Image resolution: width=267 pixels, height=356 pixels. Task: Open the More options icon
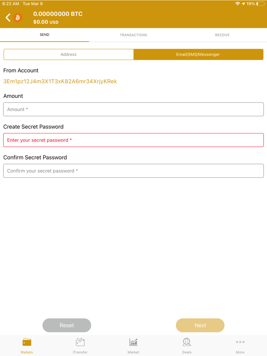240,344
